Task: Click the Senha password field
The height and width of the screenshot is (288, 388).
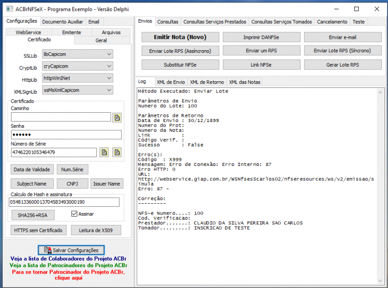Action: (66, 135)
